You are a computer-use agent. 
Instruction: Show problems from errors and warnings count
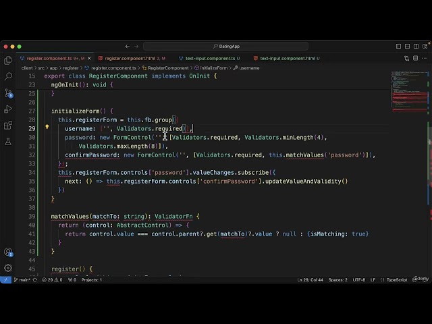click(52, 279)
